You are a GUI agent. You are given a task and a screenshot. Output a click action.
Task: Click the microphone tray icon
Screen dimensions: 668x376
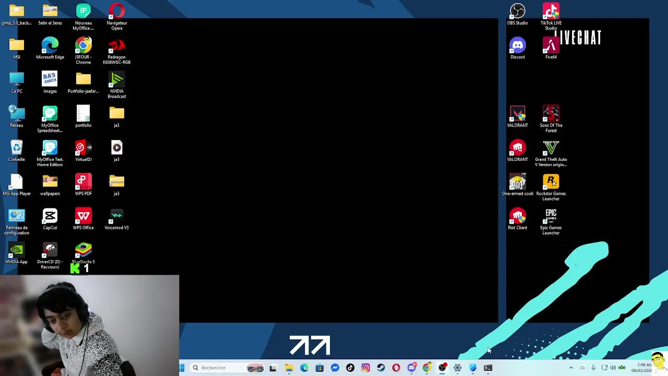[x=593, y=368]
